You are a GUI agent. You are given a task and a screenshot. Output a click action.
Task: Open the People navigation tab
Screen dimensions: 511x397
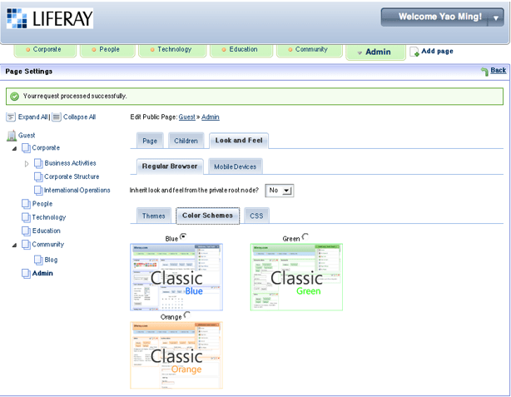click(107, 50)
